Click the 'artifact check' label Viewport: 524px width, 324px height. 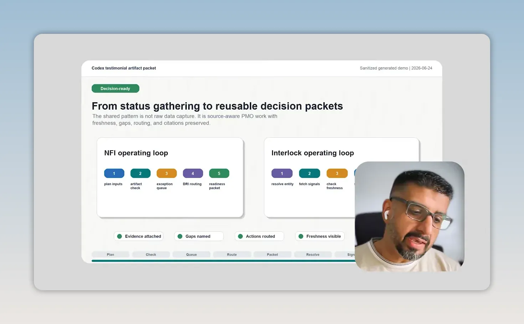pyautogui.click(x=136, y=186)
